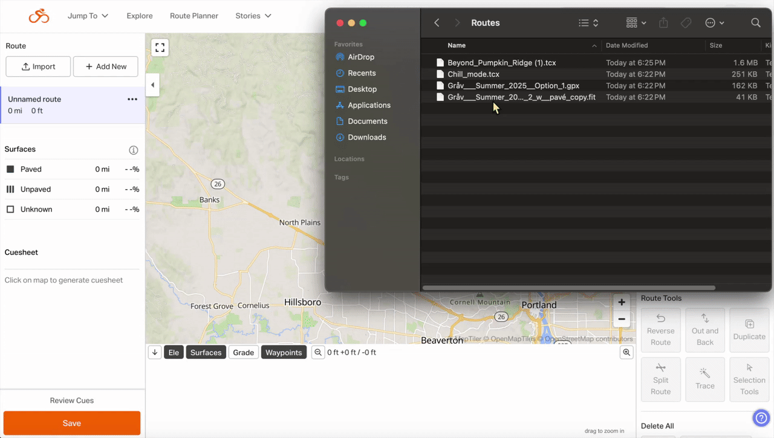Click the Import route button

(38, 66)
